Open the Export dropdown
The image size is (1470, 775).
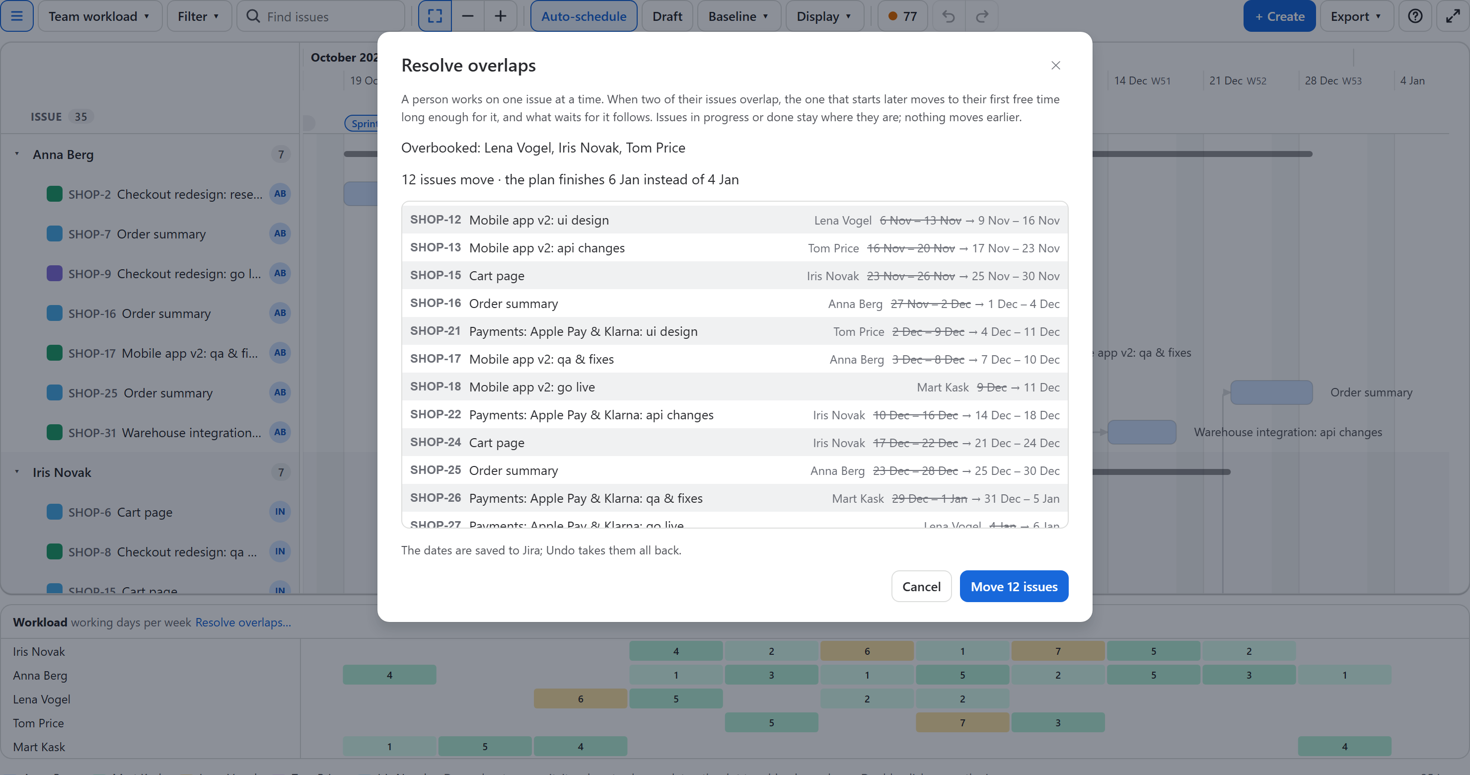(x=1356, y=16)
